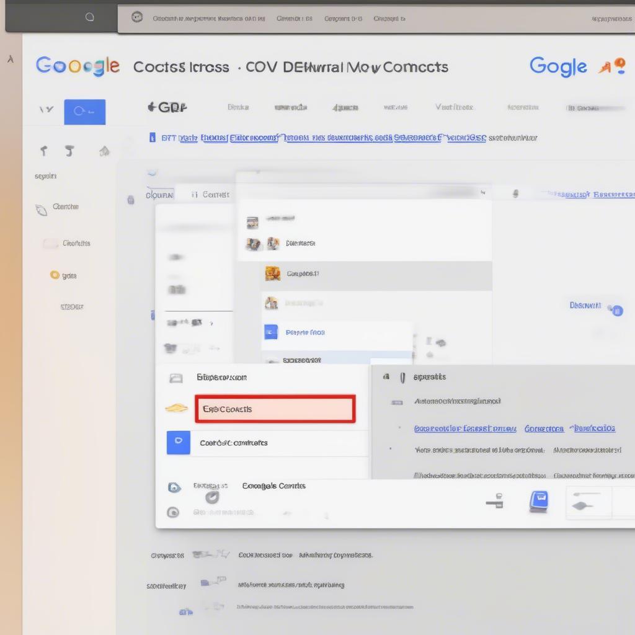The width and height of the screenshot is (635, 635).
Task: Click the home-shaped icon in the left sidebar
Action: (104, 151)
